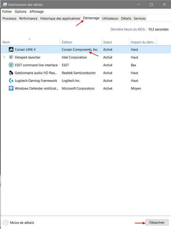Click the Haut impact value for Corsair LINK 4

134,50
